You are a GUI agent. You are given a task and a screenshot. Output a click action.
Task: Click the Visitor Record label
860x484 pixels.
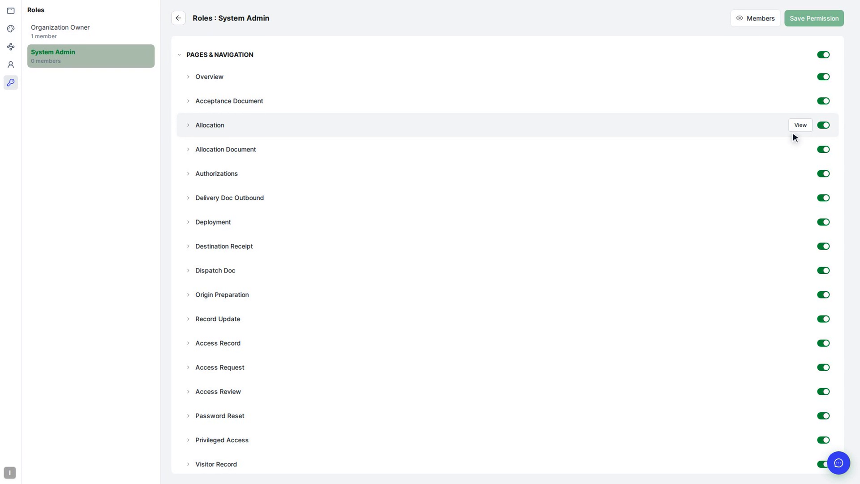(x=216, y=464)
